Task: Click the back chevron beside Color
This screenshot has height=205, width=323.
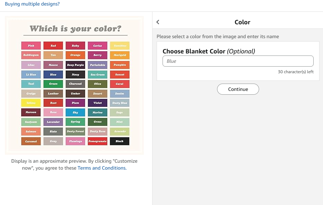Action: 158,22
